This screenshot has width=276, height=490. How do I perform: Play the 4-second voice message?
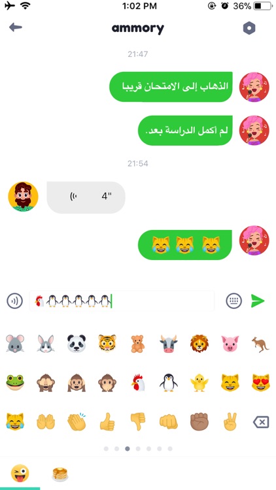[86, 197]
